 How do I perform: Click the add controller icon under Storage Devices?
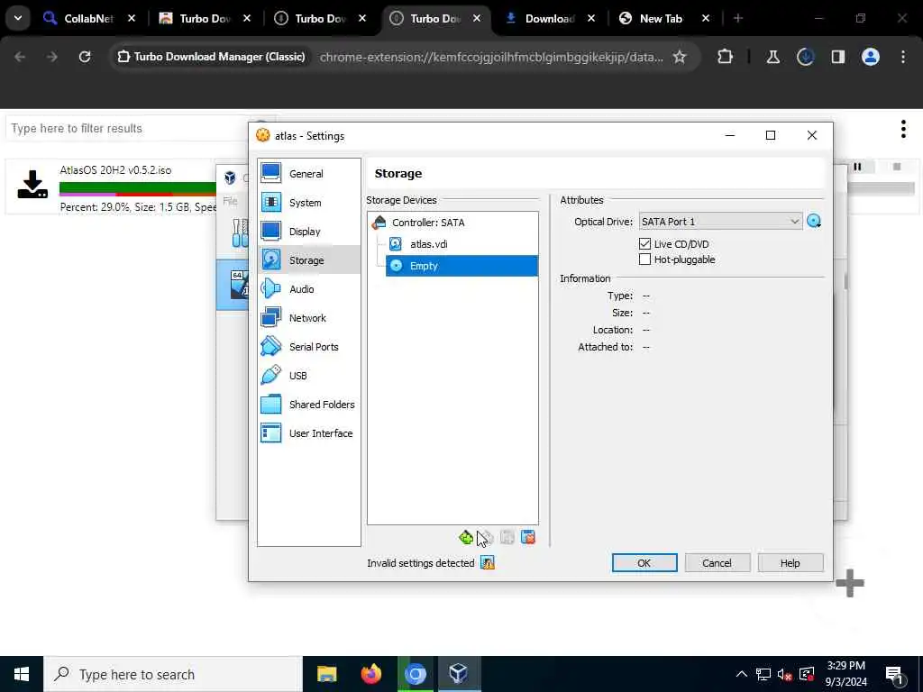coord(466,537)
